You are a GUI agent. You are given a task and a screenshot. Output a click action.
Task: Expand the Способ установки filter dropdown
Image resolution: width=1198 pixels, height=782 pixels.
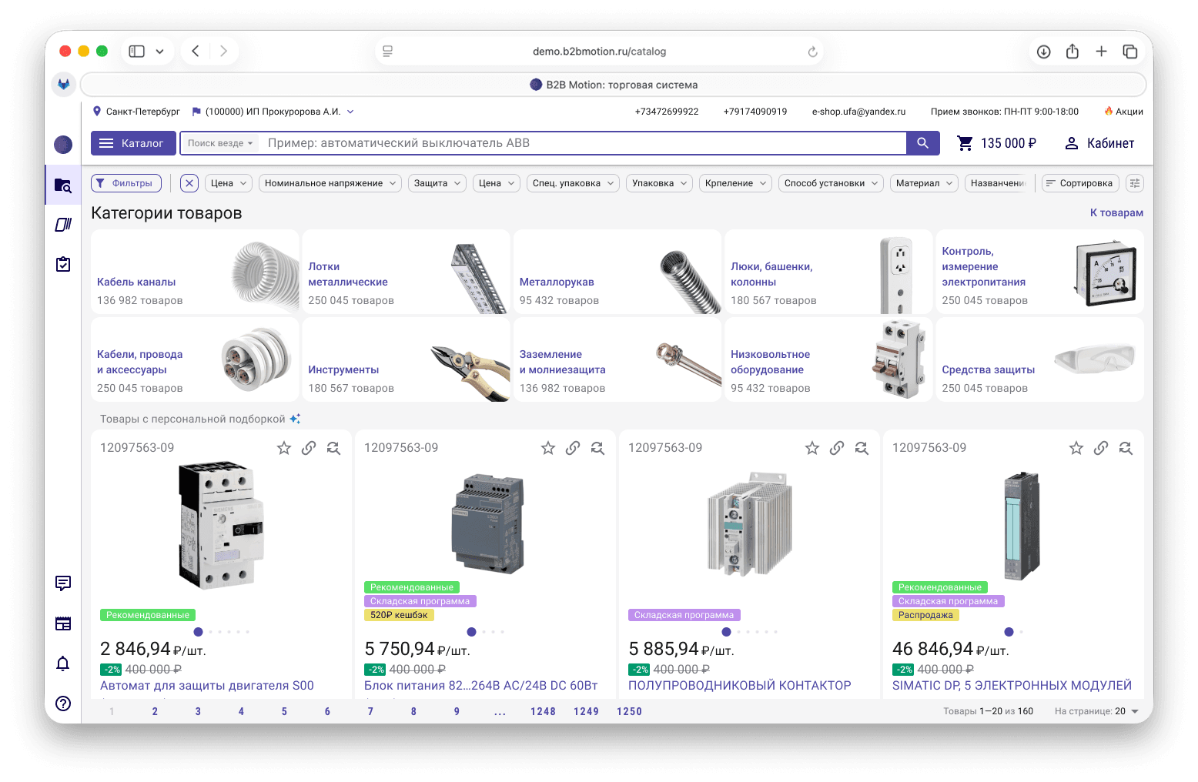pos(831,183)
